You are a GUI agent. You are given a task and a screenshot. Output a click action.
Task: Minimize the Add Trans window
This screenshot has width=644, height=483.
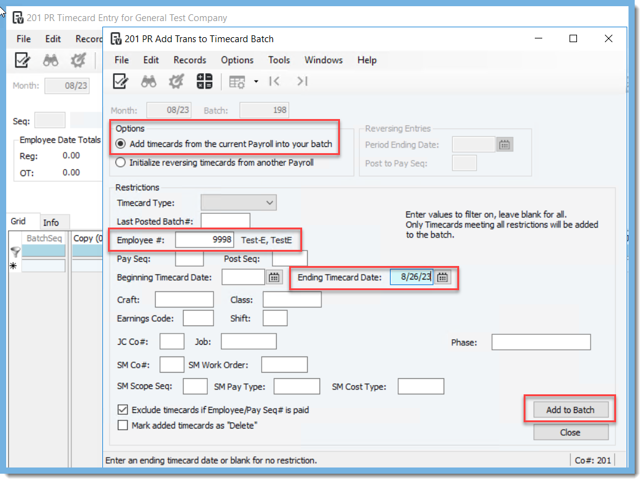click(x=539, y=38)
